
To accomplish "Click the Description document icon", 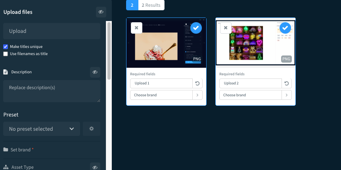I will 6,72.
